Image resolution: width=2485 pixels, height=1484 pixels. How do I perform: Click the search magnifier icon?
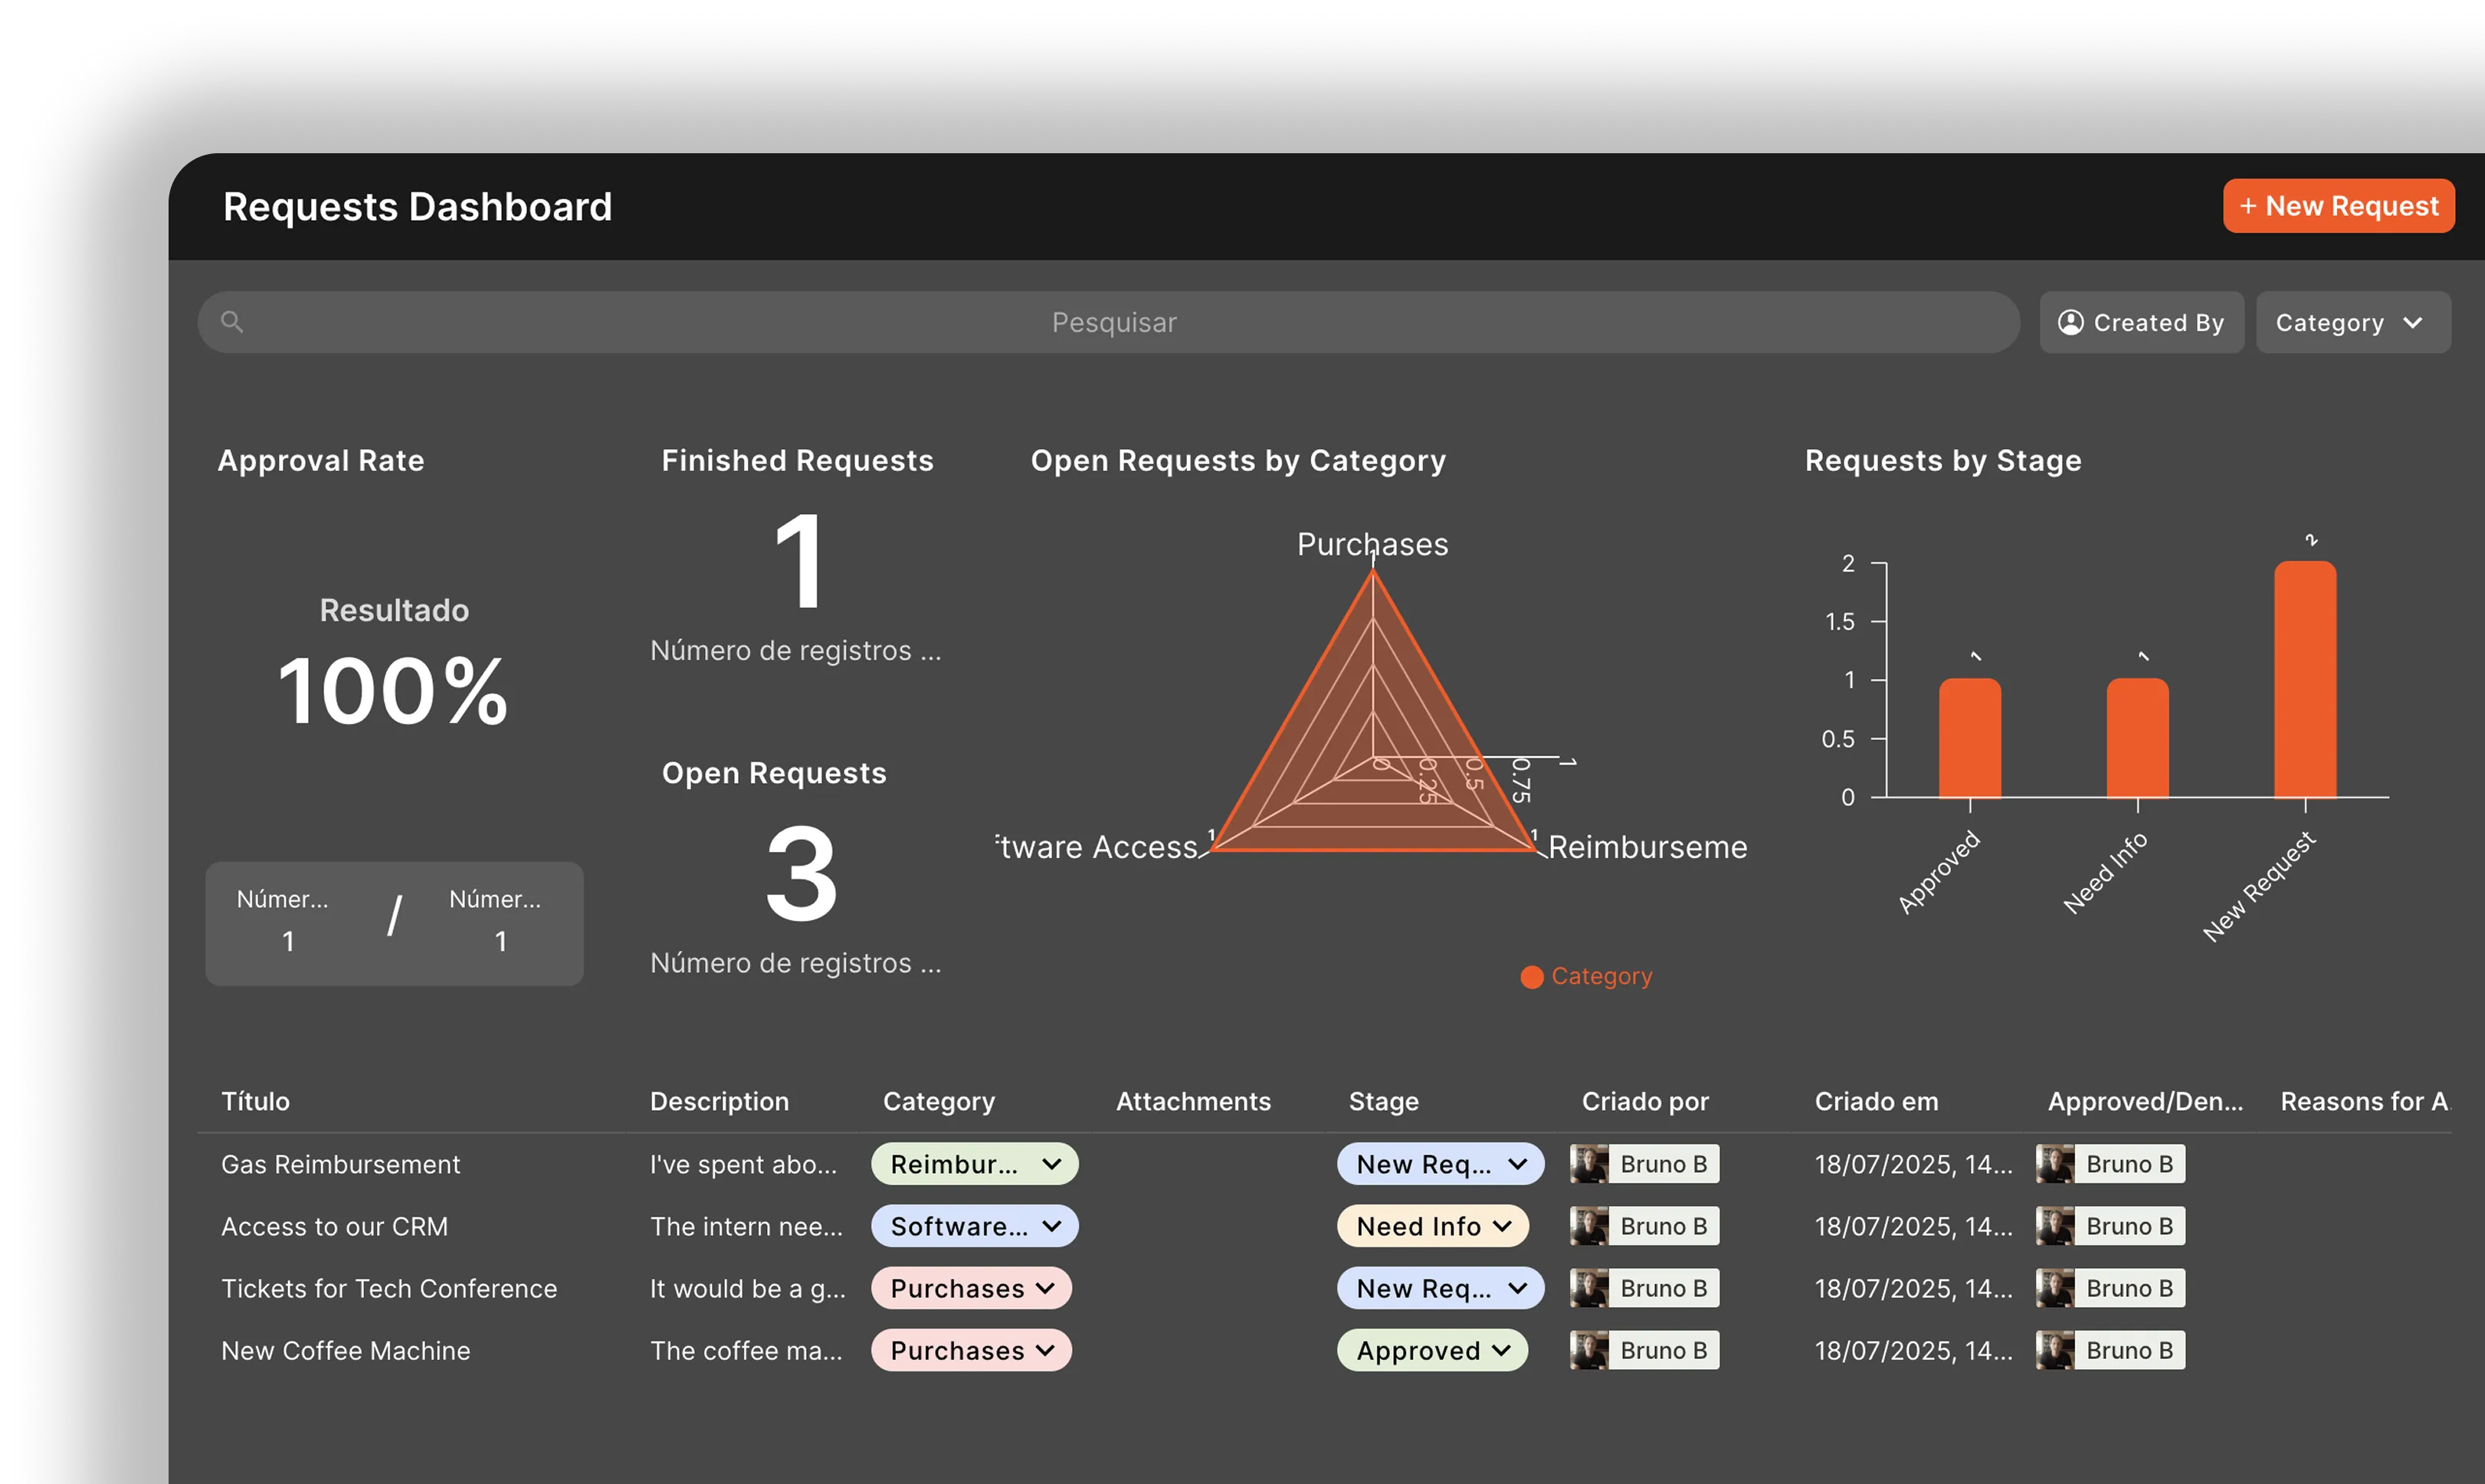pyautogui.click(x=232, y=322)
